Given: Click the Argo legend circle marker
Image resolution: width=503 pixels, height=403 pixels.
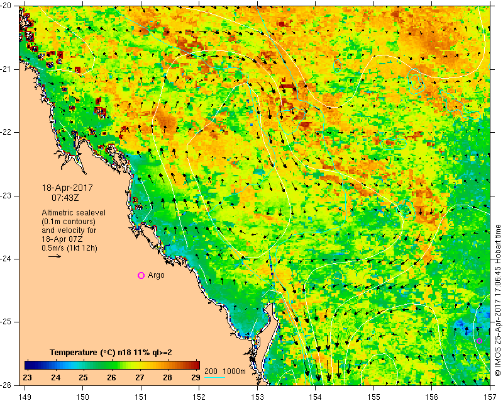Looking at the screenshot, I should click(x=141, y=275).
